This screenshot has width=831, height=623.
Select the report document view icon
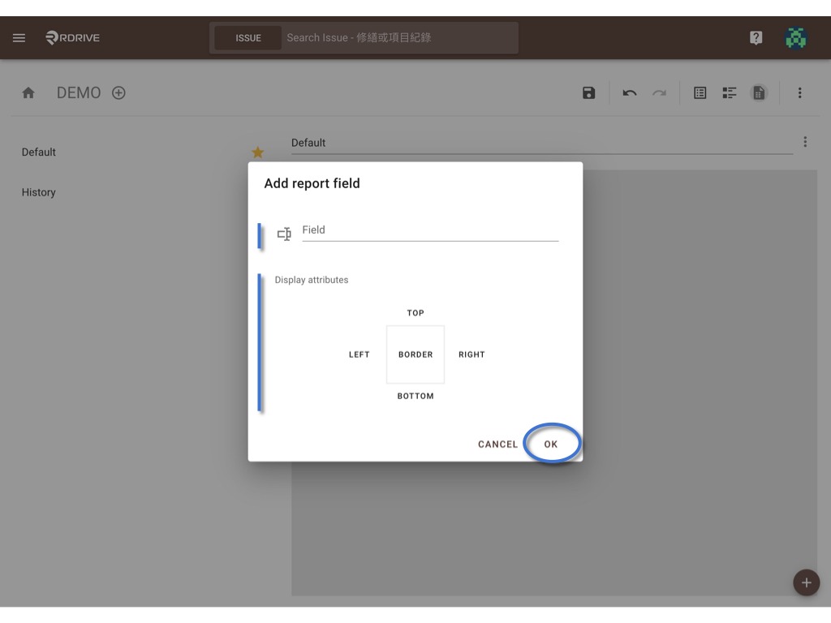click(x=759, y=93)
